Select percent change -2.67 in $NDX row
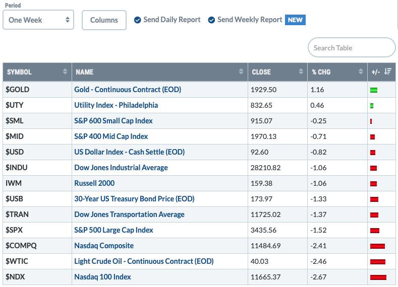Screen dimensions: 398x287 pyautogui.click(x=318, y=277)
